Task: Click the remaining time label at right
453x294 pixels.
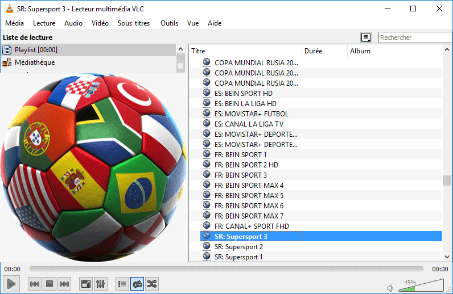Action: [x=440, y=269]
